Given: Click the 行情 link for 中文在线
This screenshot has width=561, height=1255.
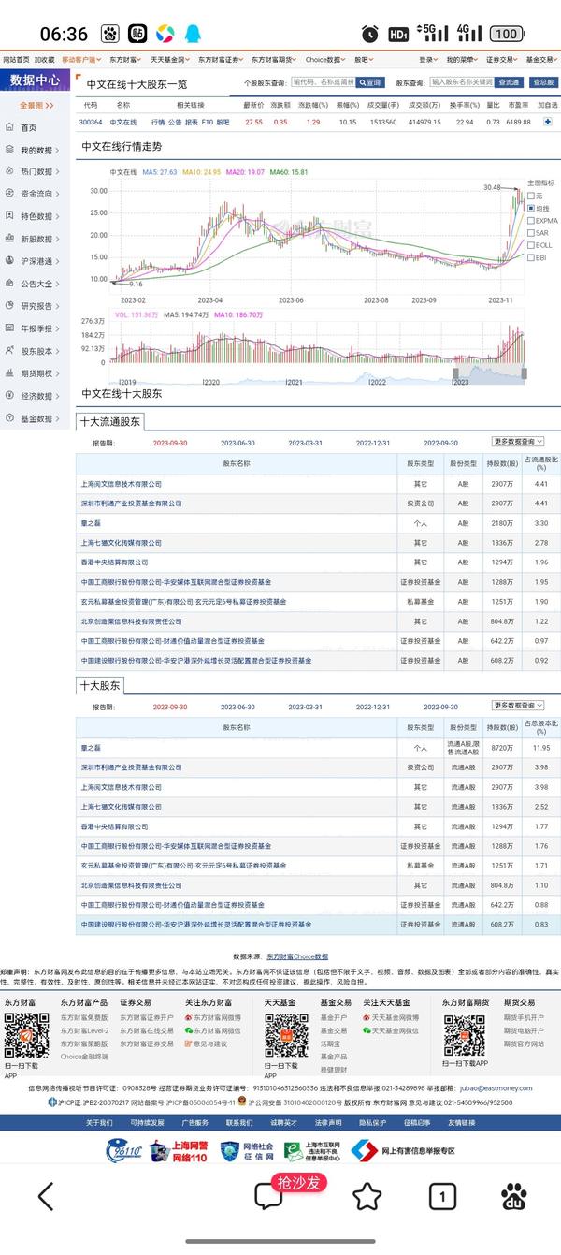Looking at the screenshot, I should click(x=157, y=123).
